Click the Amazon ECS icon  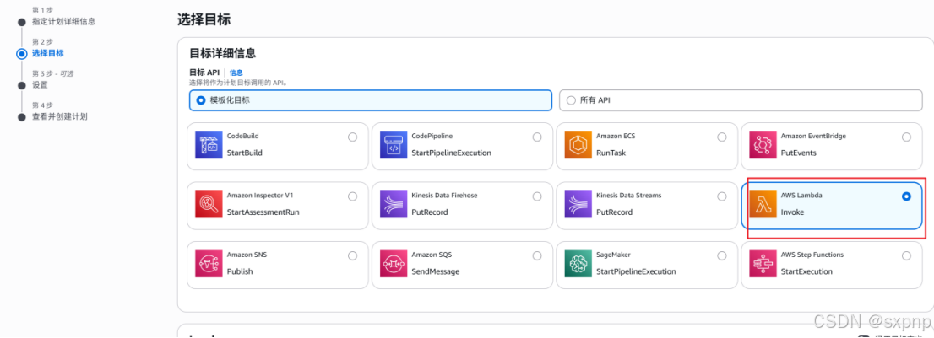click(x=578, y=145)
